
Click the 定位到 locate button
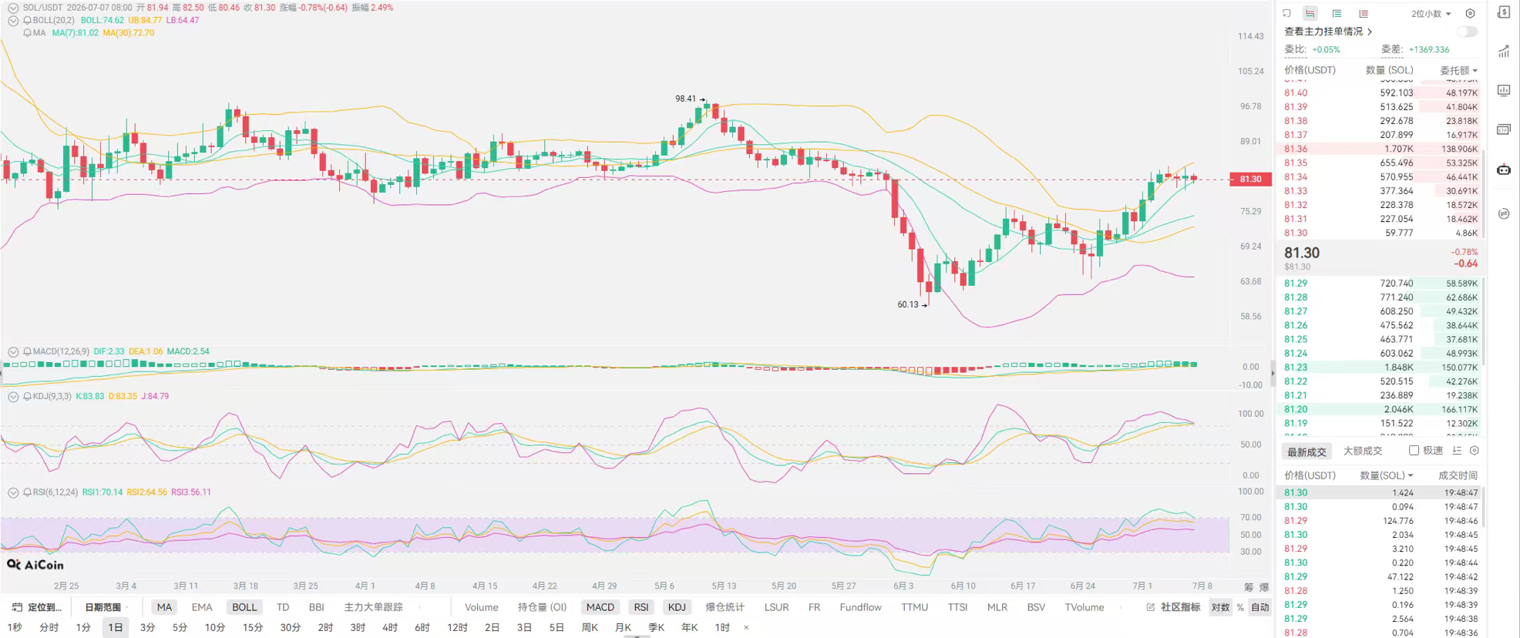point(37,607)
